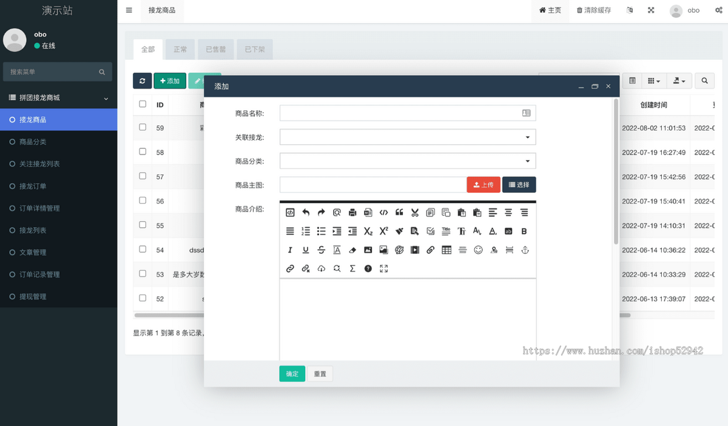Open the 关联接龙 dropdown

[408, 137]
